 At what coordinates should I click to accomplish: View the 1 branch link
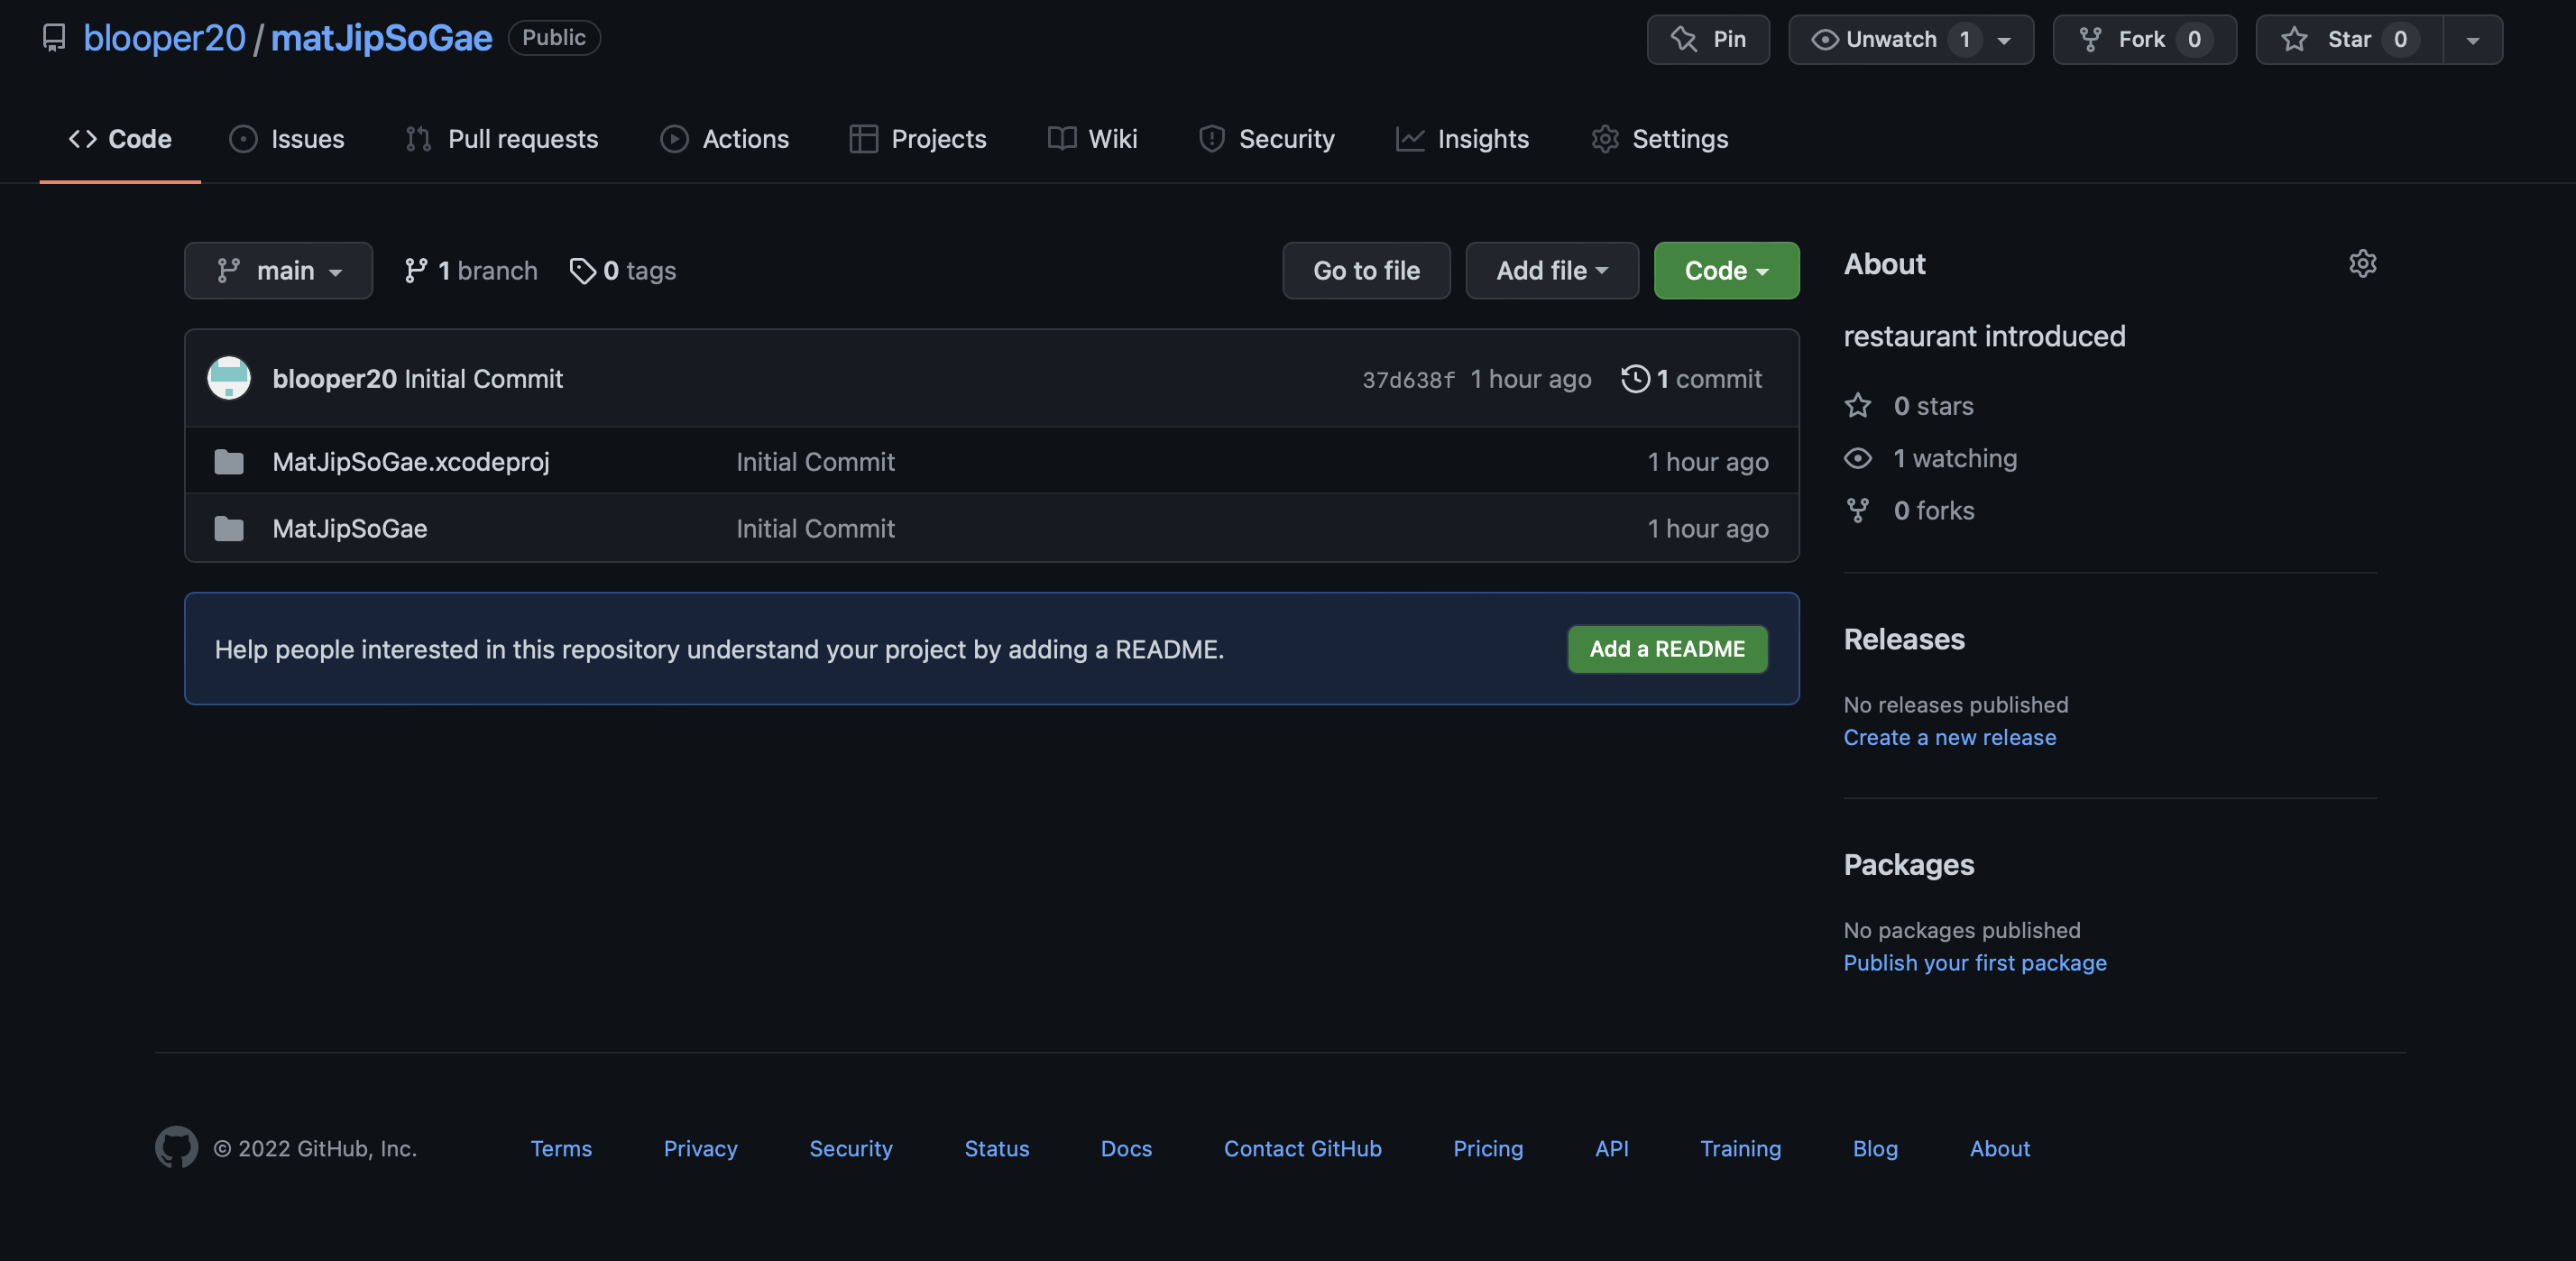point(470,270)
